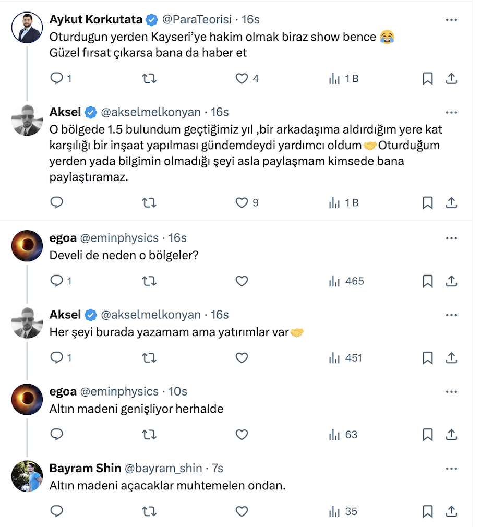Open more menu on Aksel's 'O bölgede' tweet
Screen dimensions: 481x527
(x=451, y=112)
